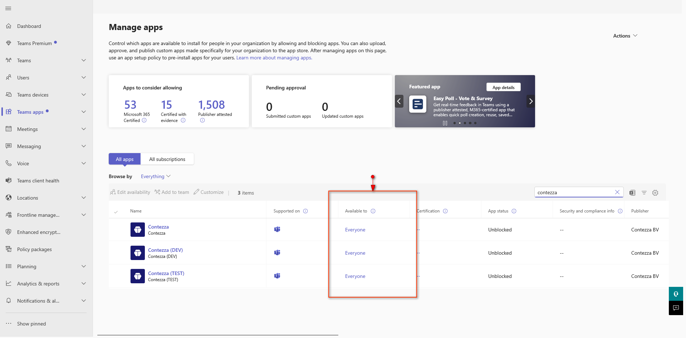Open the feedback chat icon
This screenshot has height=338, width=686.
[676, 308]
